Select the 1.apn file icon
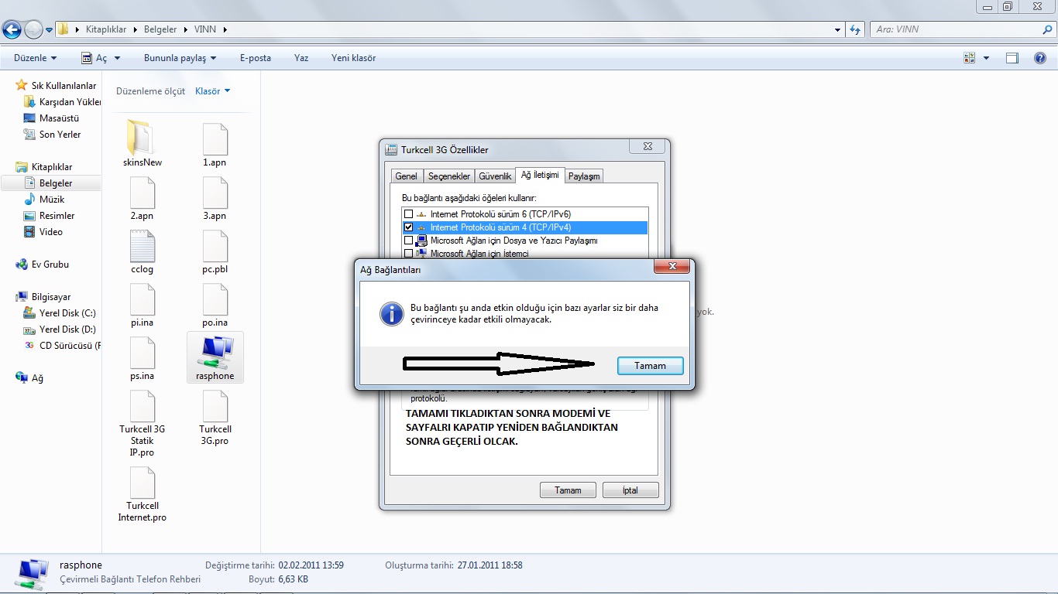Screen dimensions: 1058x594 pos(215,139)
